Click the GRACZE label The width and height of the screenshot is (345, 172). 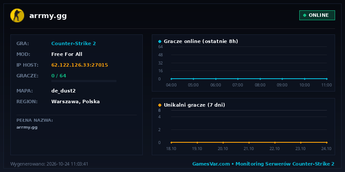pos(27,76)
